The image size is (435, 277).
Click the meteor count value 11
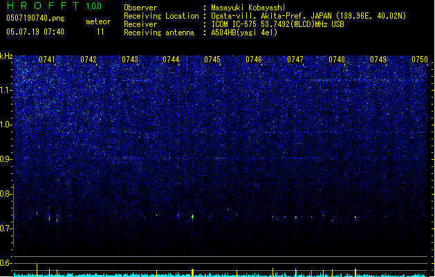tap(100, 32)
